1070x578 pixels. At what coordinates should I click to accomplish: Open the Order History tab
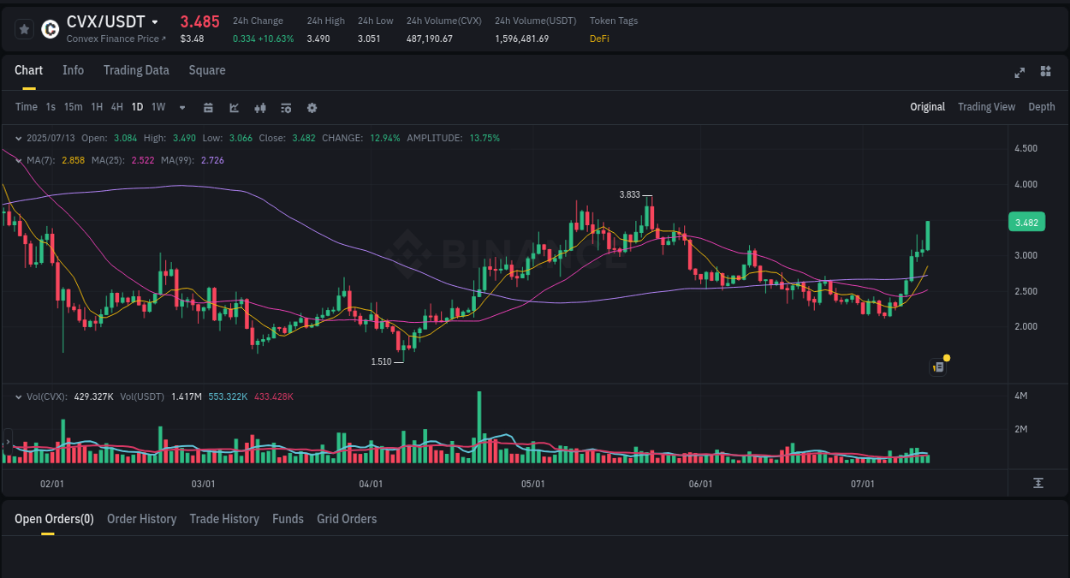[x=141, y=519]
